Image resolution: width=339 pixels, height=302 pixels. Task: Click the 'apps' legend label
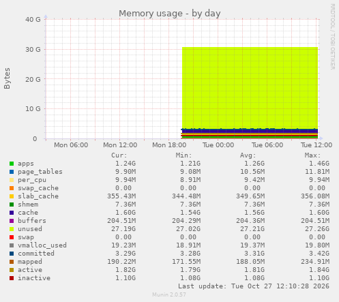(x=26, y=164)
